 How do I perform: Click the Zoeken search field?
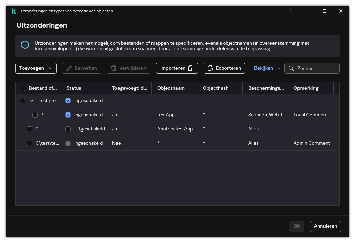(x=315, y=68)
